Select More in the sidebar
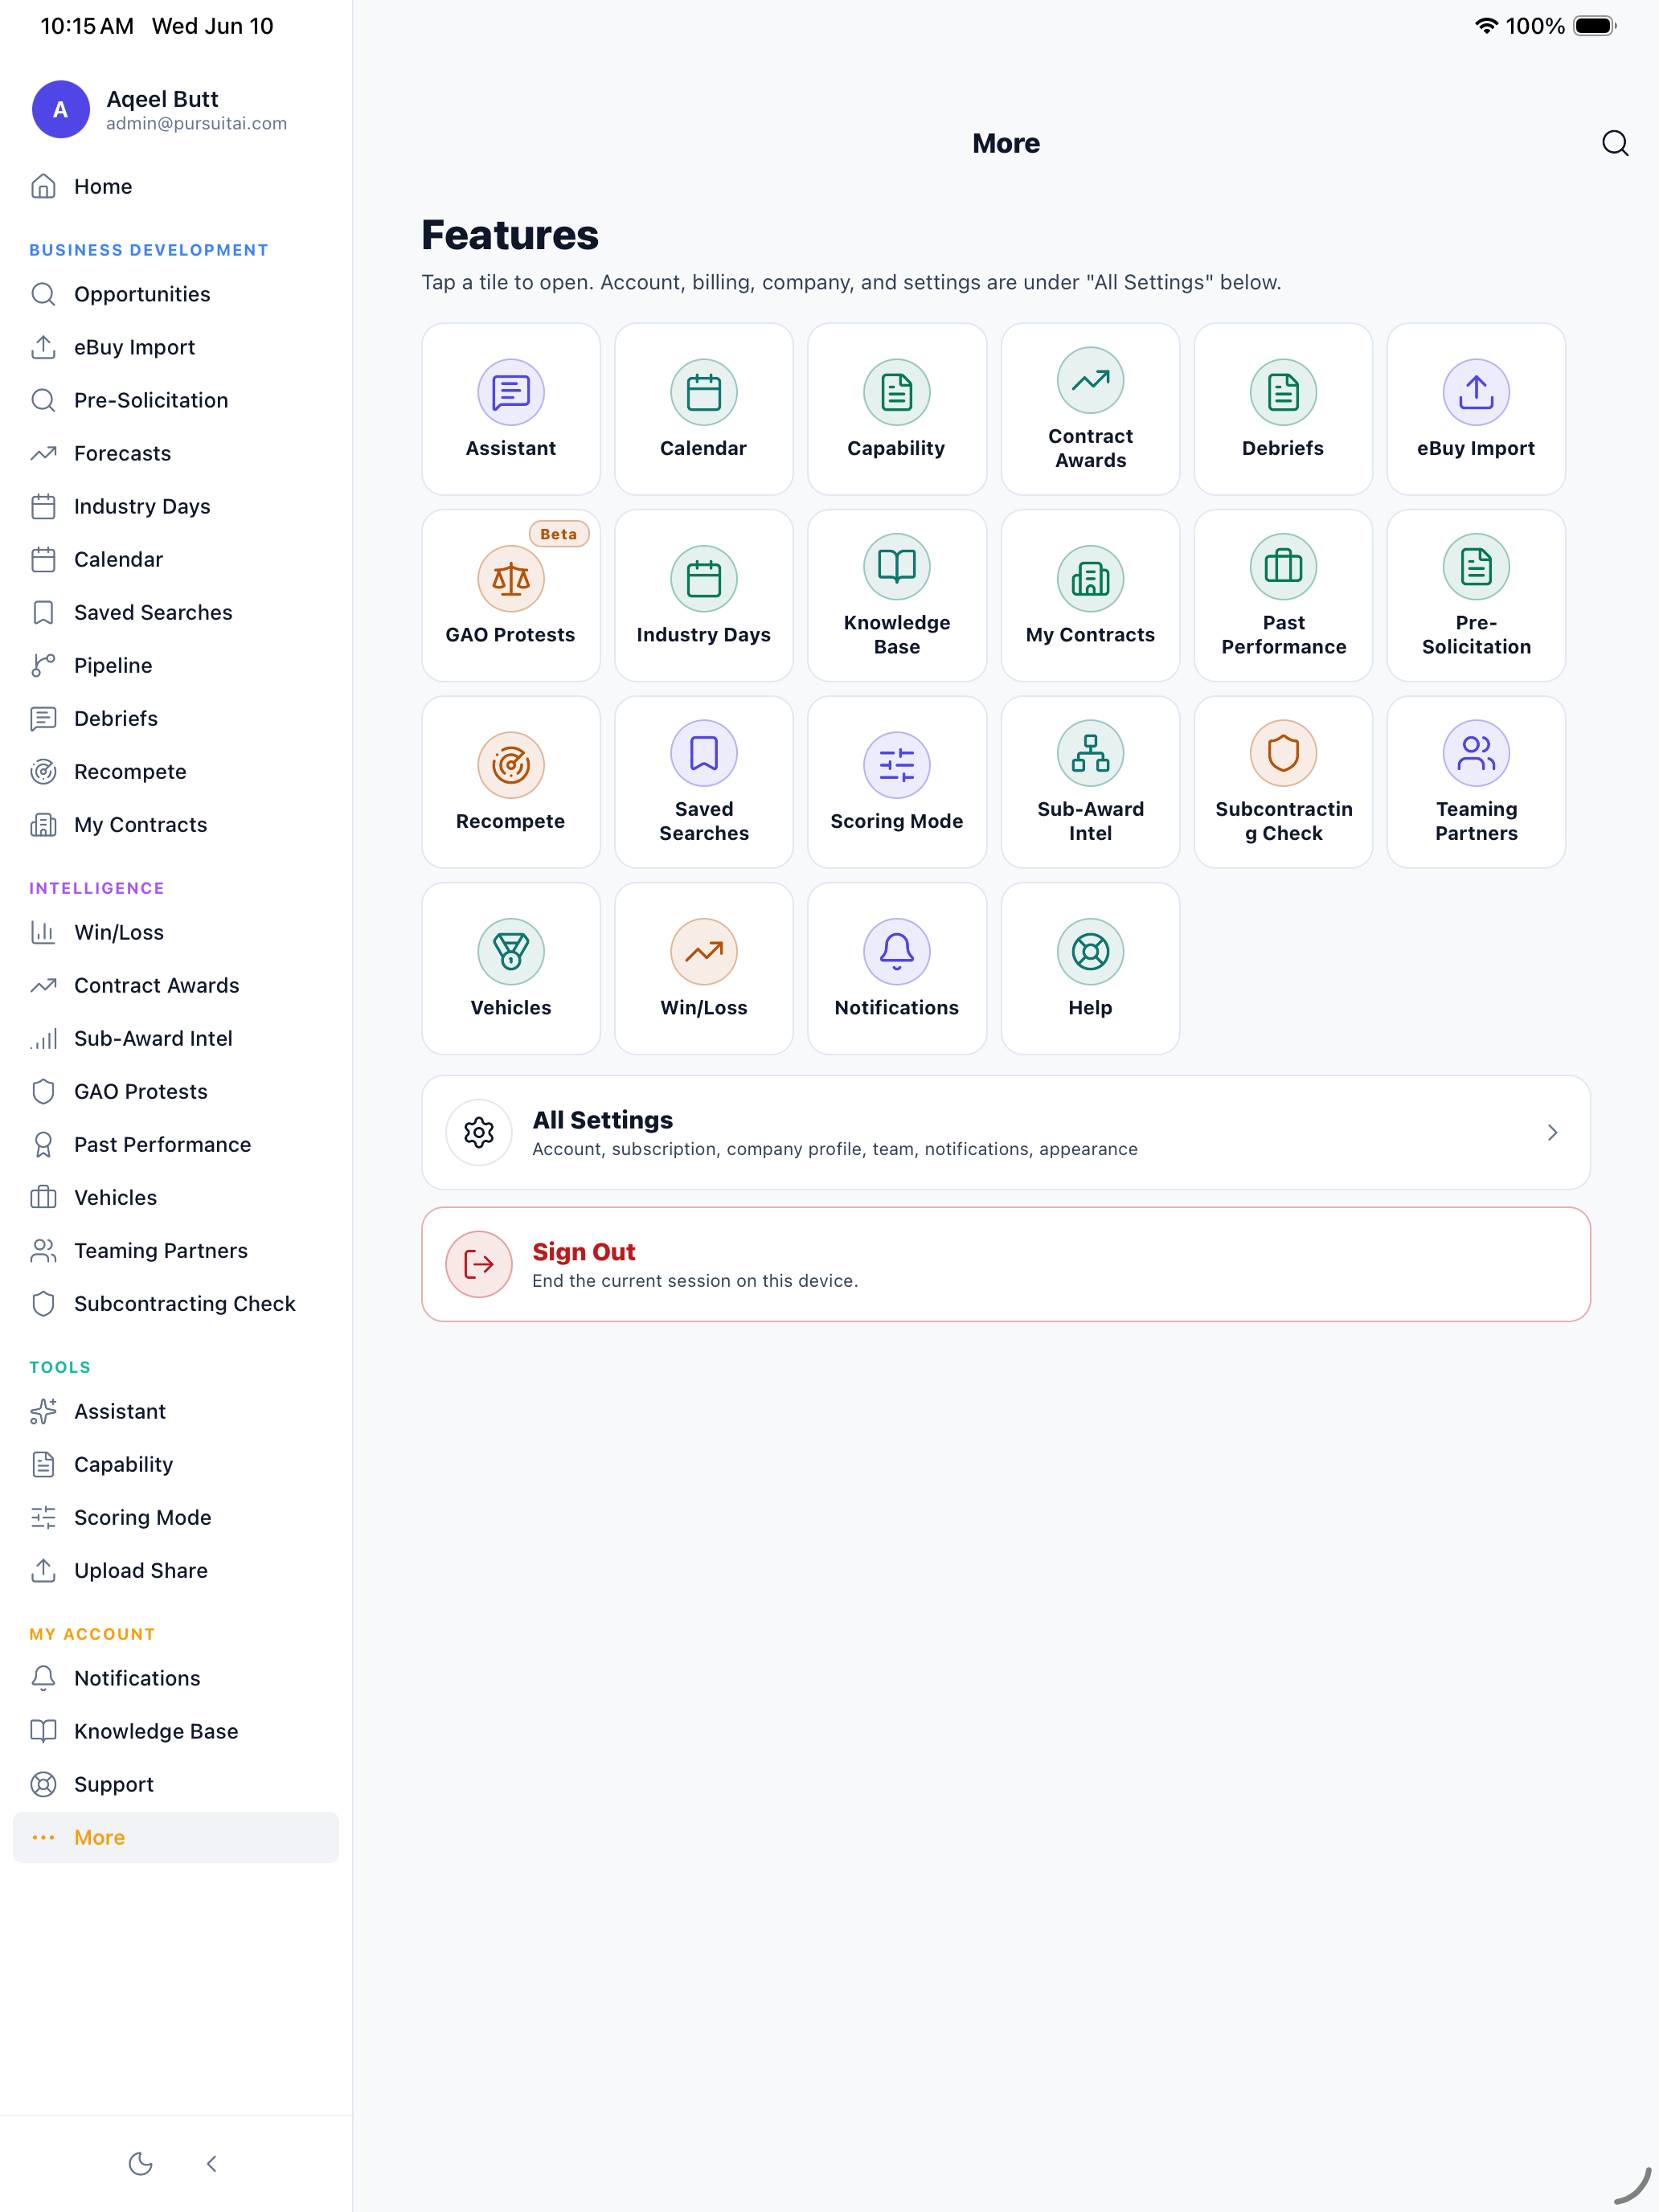The width and height of the screenshot is (1659, 2212). 175,1837
